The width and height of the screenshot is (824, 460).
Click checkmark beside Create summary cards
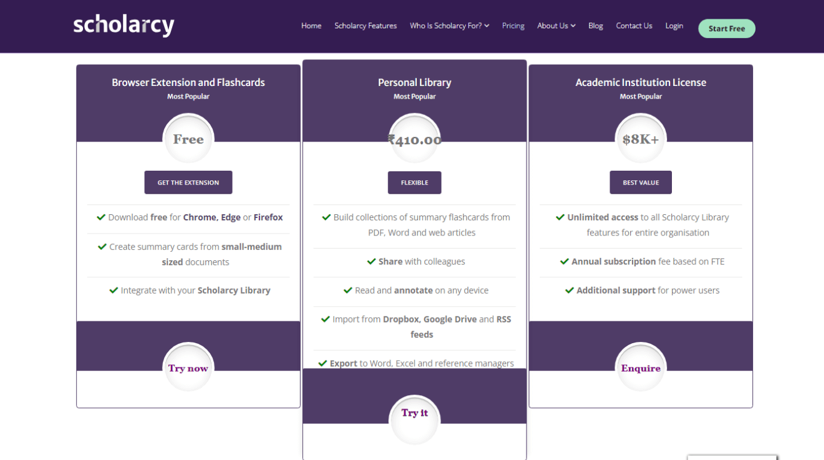point(102,246)
